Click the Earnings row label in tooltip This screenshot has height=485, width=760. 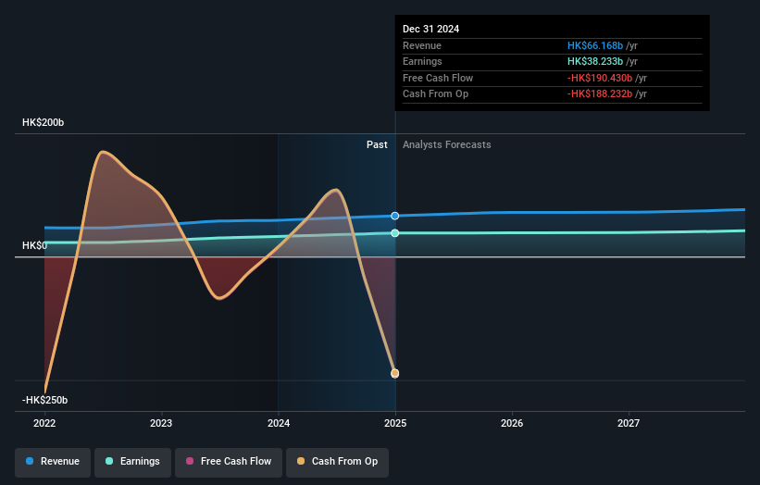tap(423, 61)
